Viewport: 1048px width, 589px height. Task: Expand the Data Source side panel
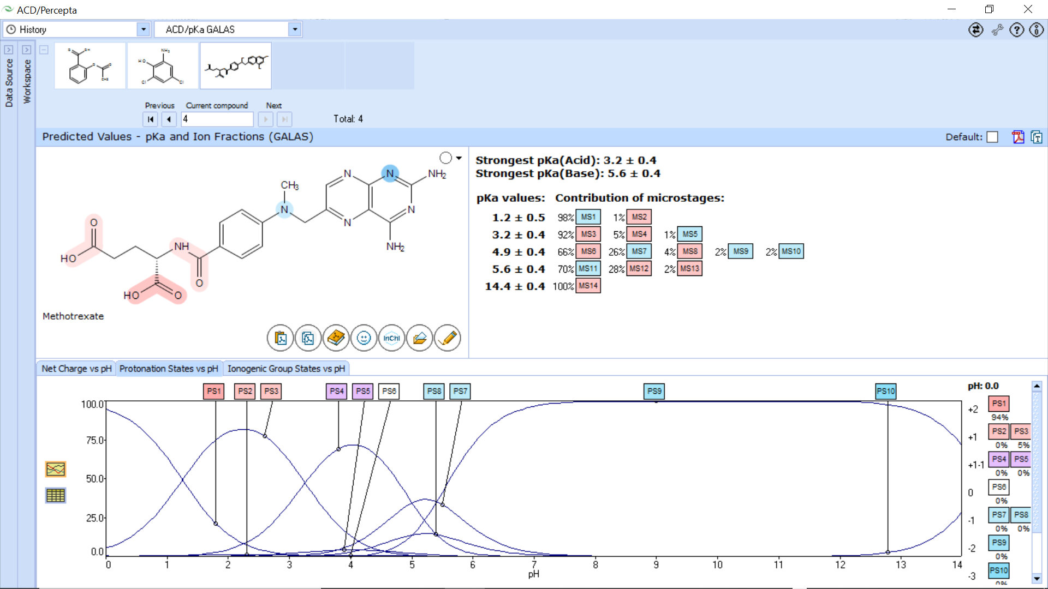pos(9,50)
